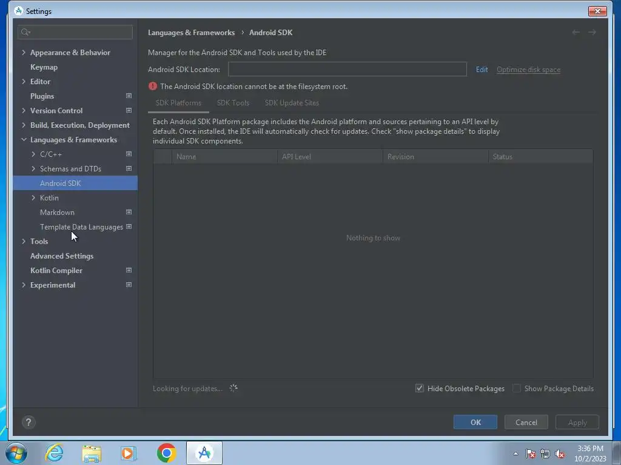The width and height of the screenshot is (621, 465).
Task: Click the settings search box
Action: point(75,32)
